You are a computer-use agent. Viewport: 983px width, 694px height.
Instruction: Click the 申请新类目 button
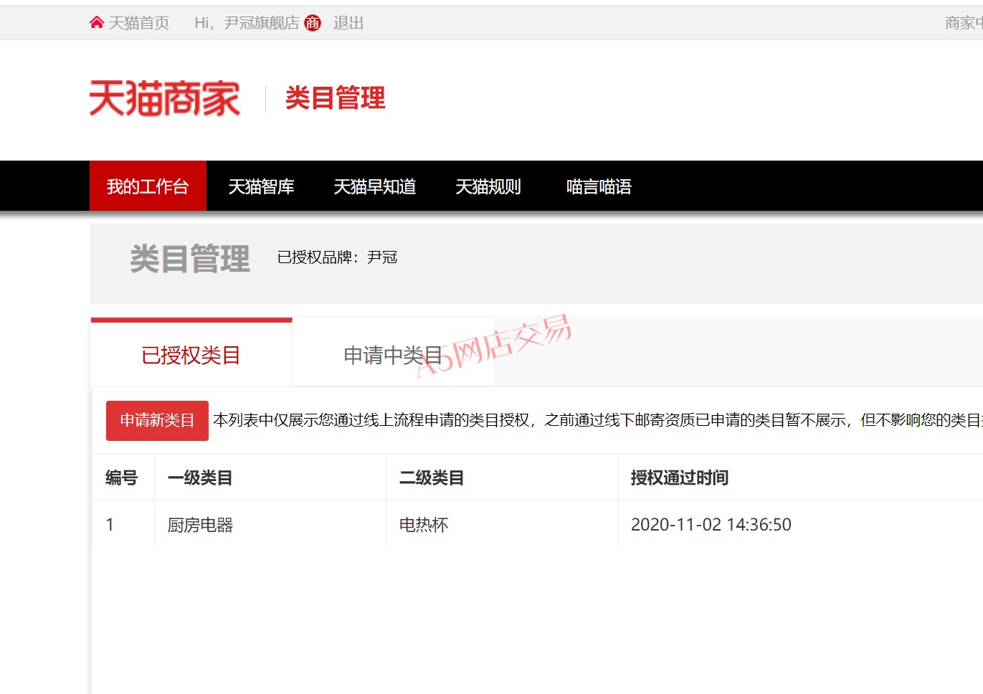point(157,420)
